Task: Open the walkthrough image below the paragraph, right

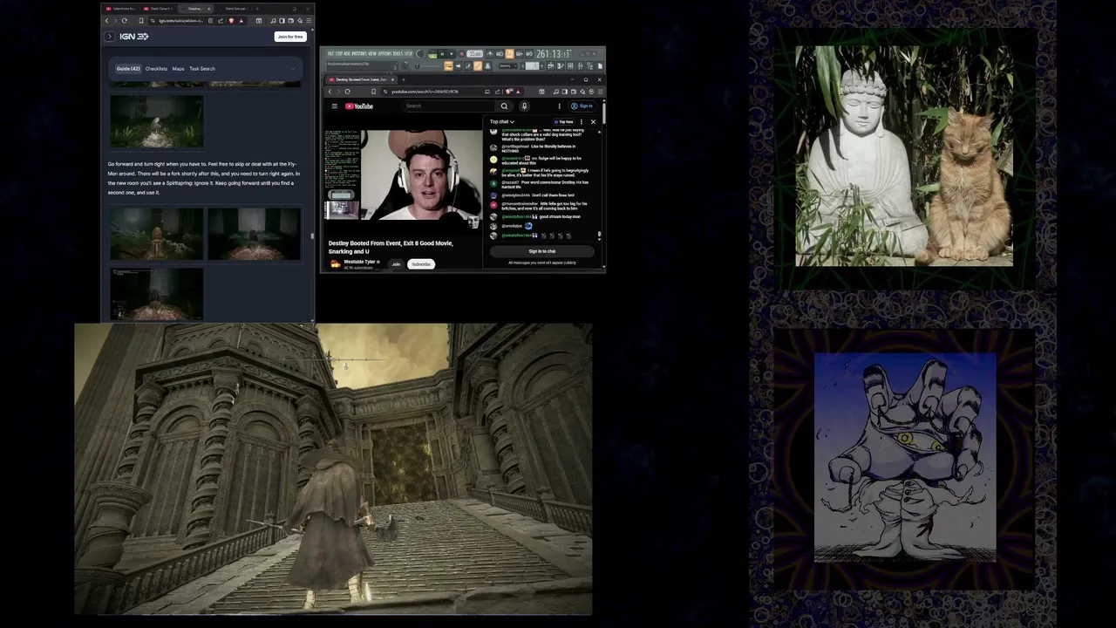Action: 255,234
